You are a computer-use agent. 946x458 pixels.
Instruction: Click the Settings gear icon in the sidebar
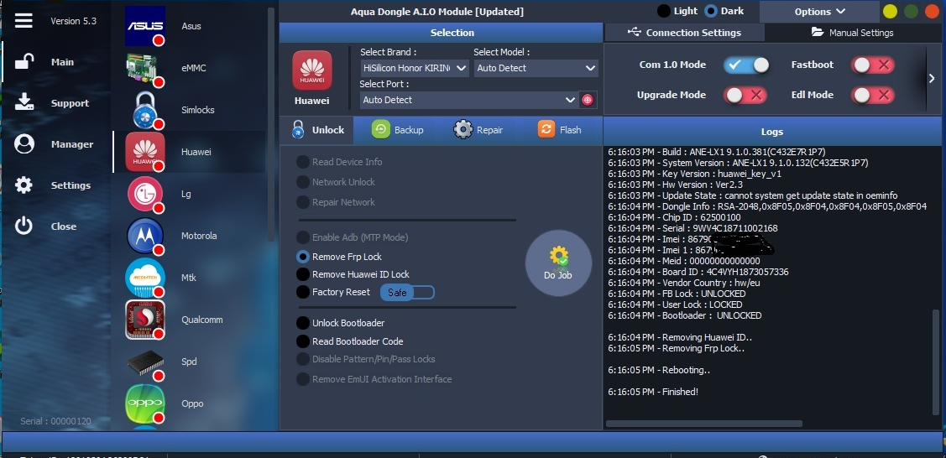[x=24, y=185]
